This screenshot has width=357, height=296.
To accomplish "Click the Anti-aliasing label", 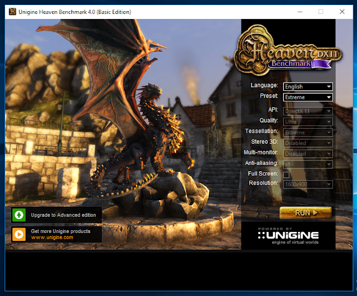I will [x=262, y=163].
